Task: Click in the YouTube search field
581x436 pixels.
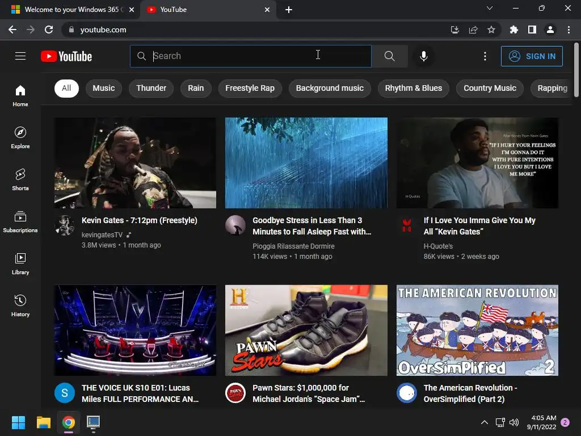Action: [x=250, y=56]
